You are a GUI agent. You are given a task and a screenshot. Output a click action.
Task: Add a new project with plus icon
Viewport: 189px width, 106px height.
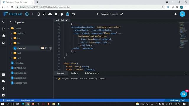[x=98, y=14]
